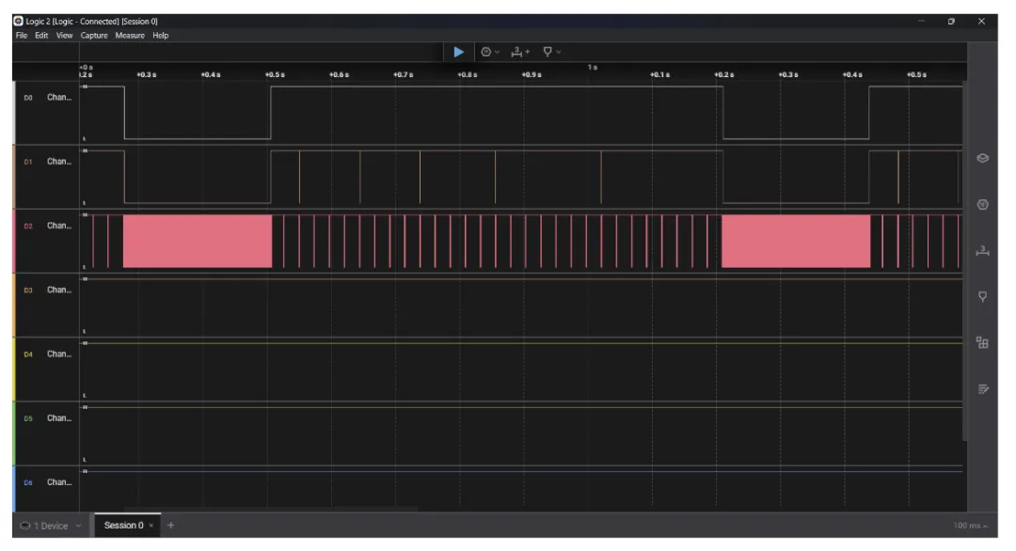Open the capture timer options icon
1016x551 pixels.
(486, 52)
